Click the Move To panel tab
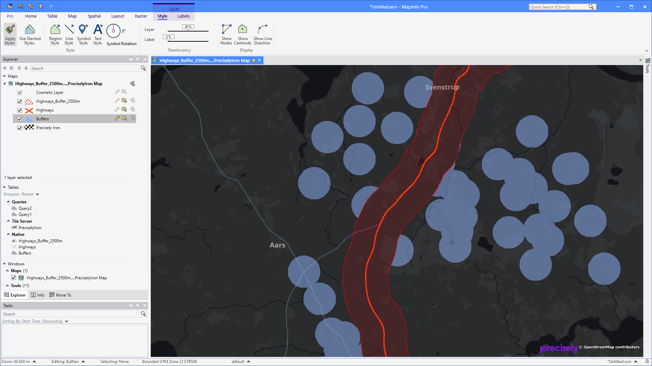Image resolution: width=652 pixels, height=366 pixels. 60,295
